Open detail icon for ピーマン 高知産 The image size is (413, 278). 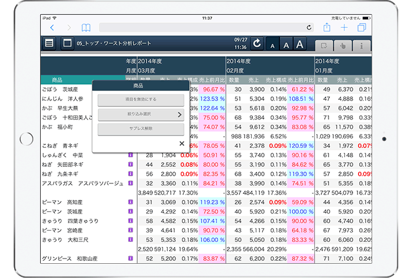(131, 202)
